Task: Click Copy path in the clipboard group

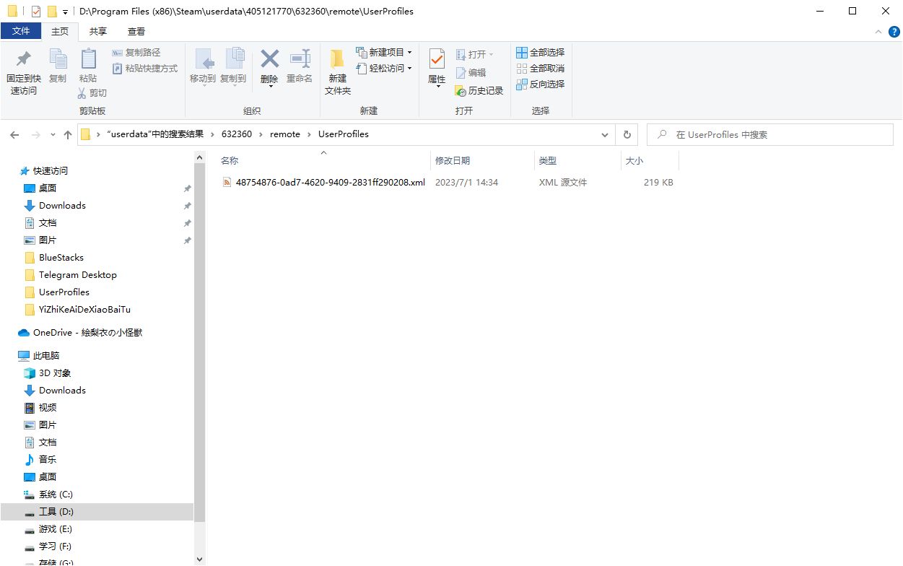Action: [138, 51]
